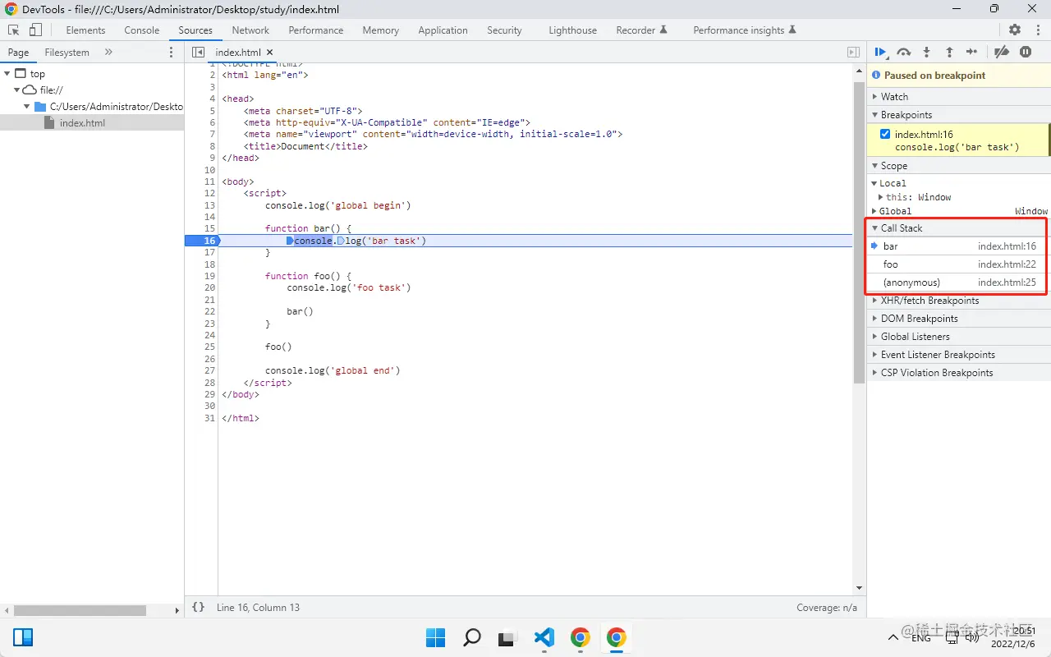Uncheck the index.html:16 breakpoint checkbox
The height and width of the screenshot is (657, 1051).
(x=884, y=134)
